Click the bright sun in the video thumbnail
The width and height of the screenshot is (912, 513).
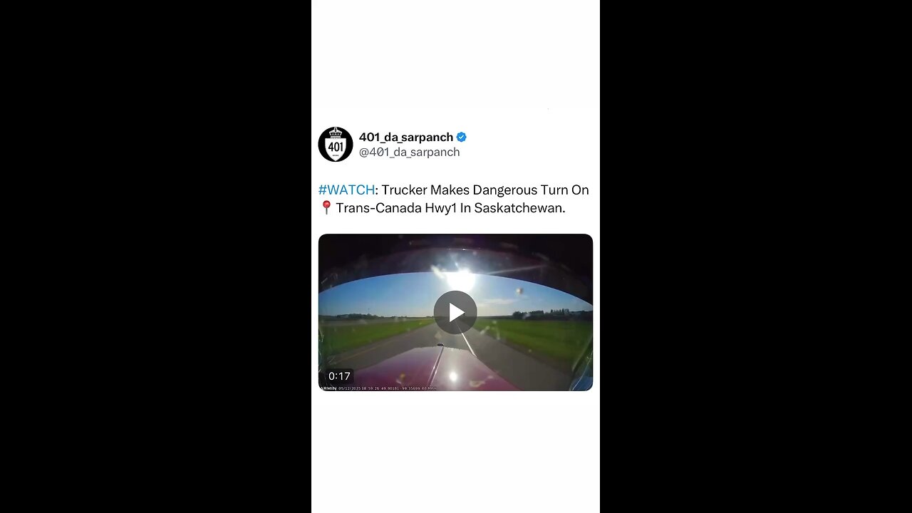pyautogui.click(x=460, y=279)
